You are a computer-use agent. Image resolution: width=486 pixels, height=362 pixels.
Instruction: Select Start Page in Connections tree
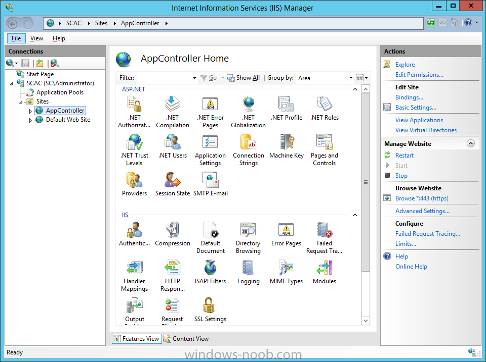(x=40, y=74)
